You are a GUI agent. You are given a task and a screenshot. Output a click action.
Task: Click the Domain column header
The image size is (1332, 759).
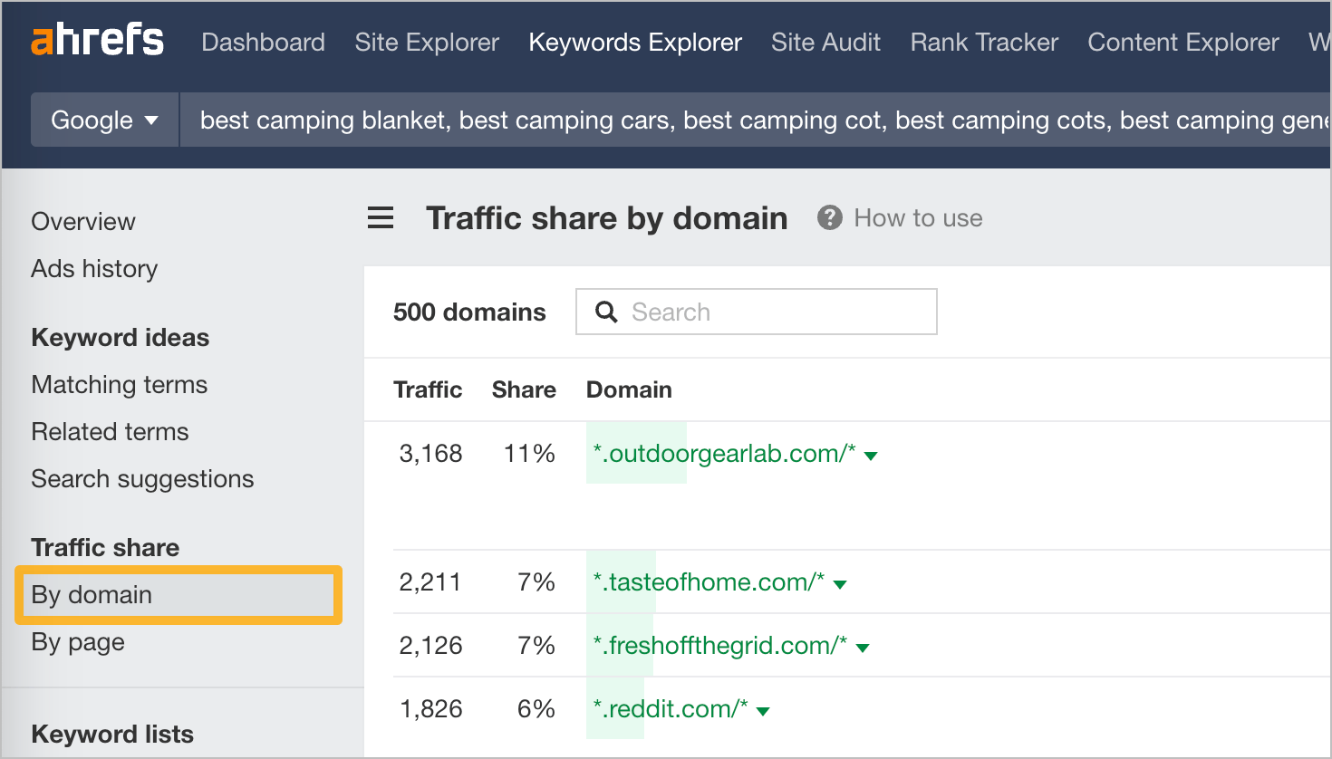pyautogui.click(x=629, y=389)
